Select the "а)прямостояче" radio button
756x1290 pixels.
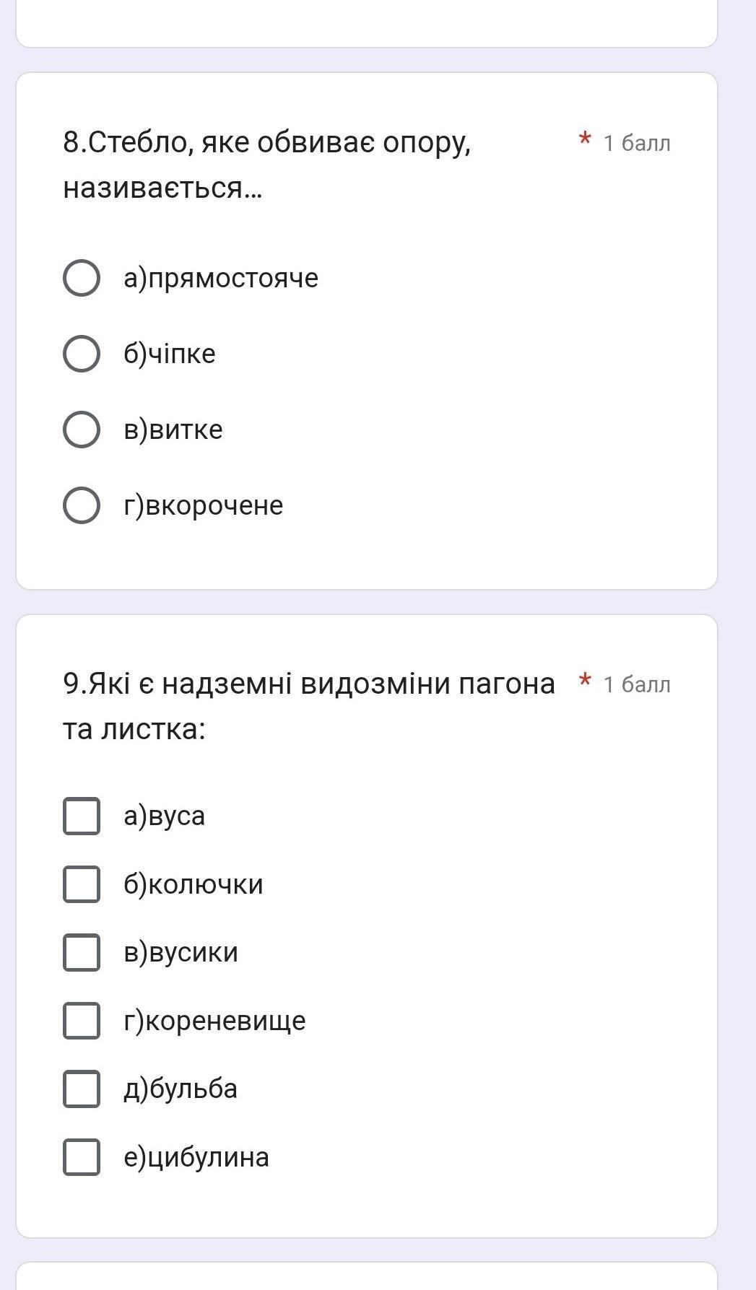tap(82, 278)
